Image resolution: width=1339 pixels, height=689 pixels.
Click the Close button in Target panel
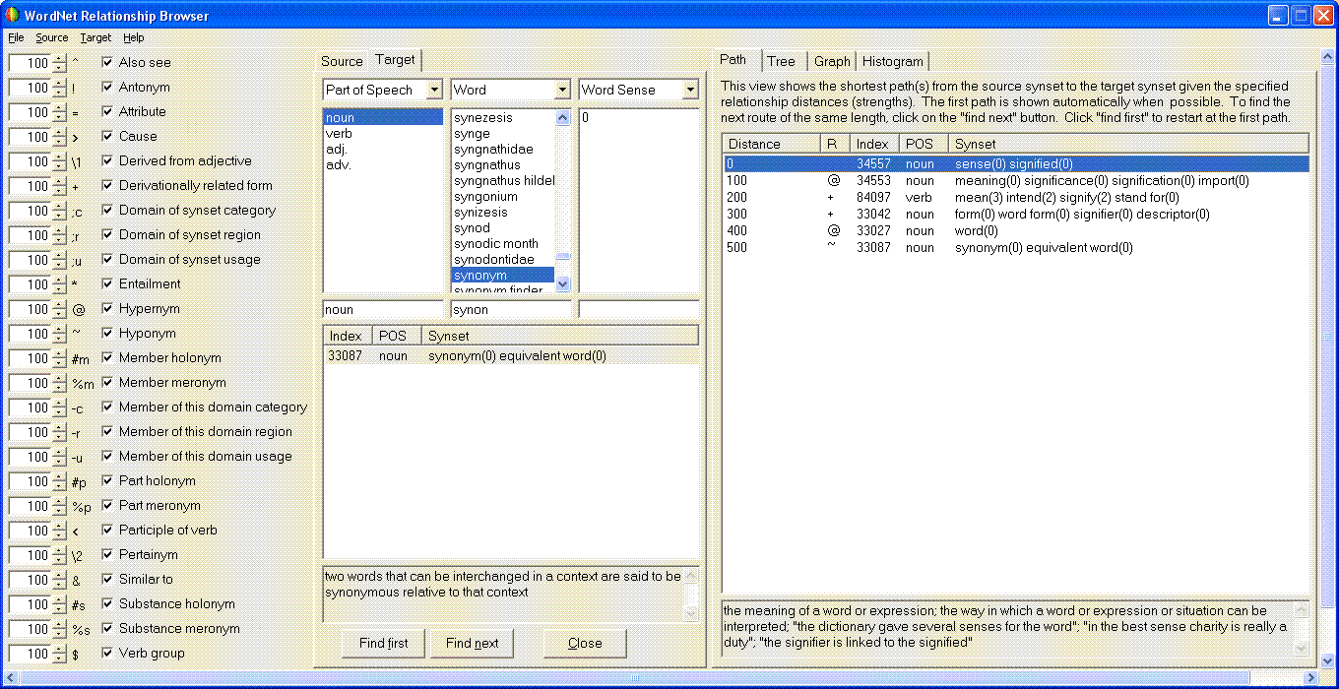pos(585,643)
